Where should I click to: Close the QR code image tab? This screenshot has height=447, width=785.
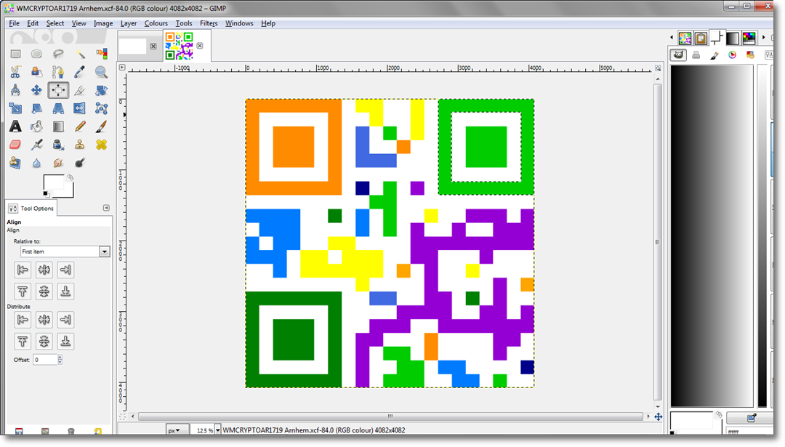click(200, 46)
